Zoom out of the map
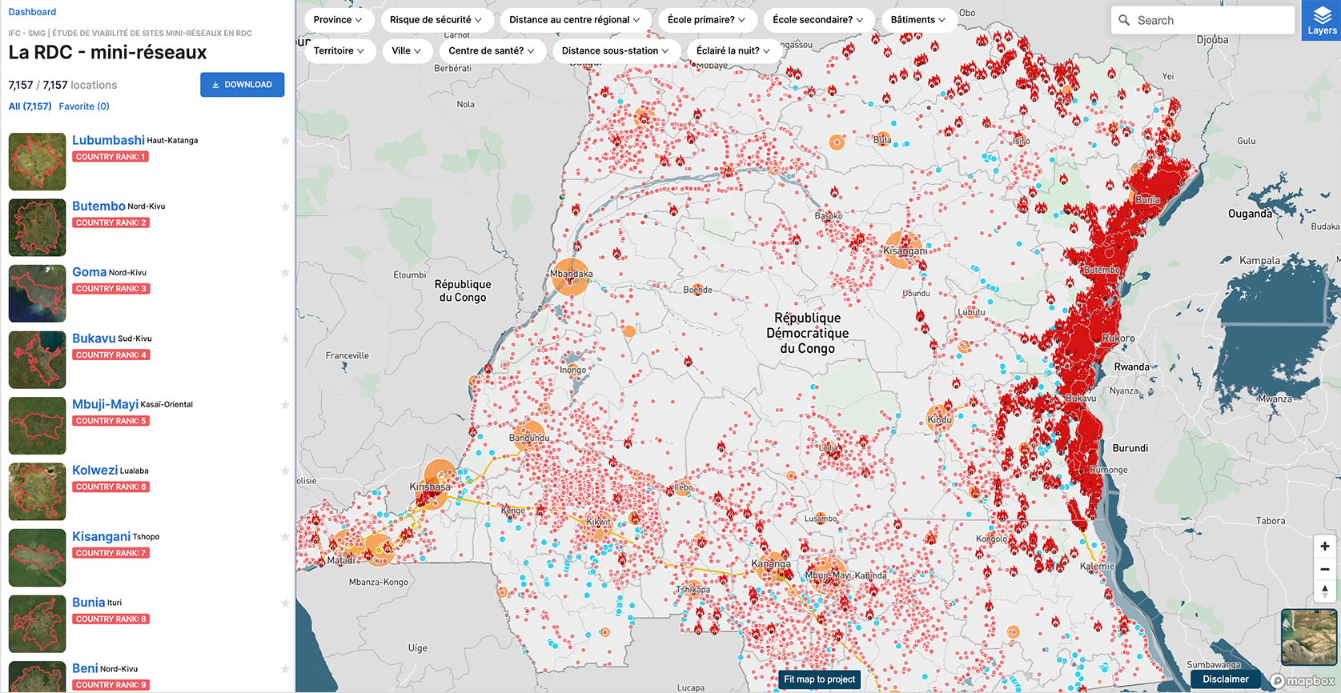Screen dimensions: 1341x693 click(x=1324, y=569)
